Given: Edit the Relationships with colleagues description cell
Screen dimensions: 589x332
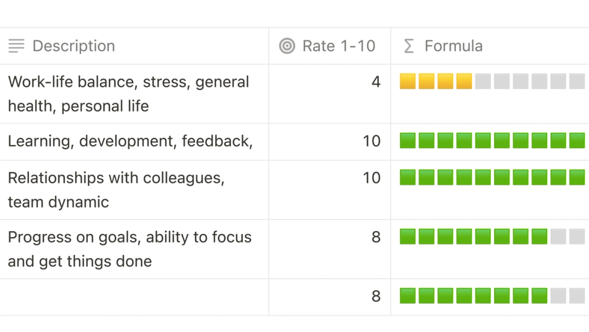Looking at the screenshot, I should (134, 190).
